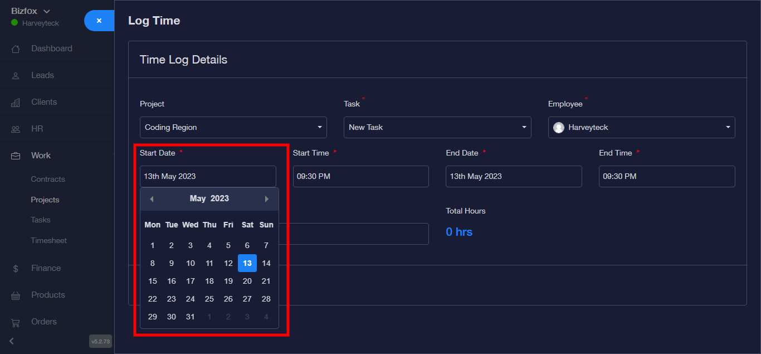Screen dimensions: 761x354
Task: Expand the Task dropdown showing New Task
Action: (x=437, y=127)
